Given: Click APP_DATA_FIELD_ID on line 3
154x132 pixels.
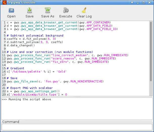Looking at the screenshot, I should click(101, 29).
